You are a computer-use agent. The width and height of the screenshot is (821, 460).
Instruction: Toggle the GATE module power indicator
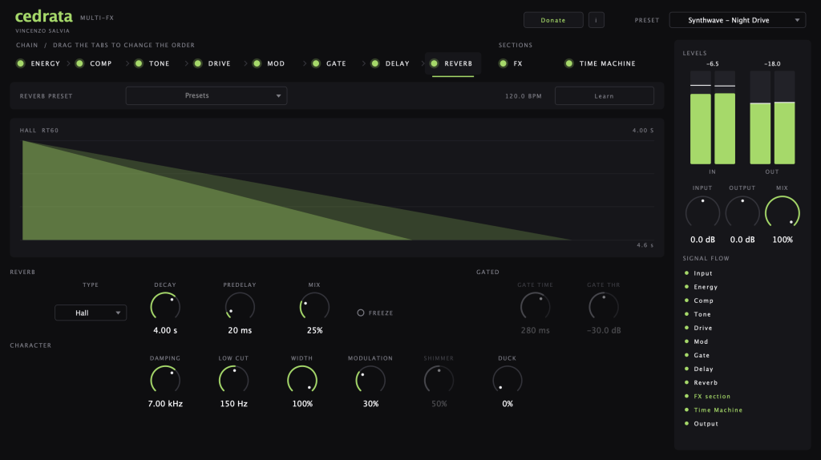coord(316,63)
